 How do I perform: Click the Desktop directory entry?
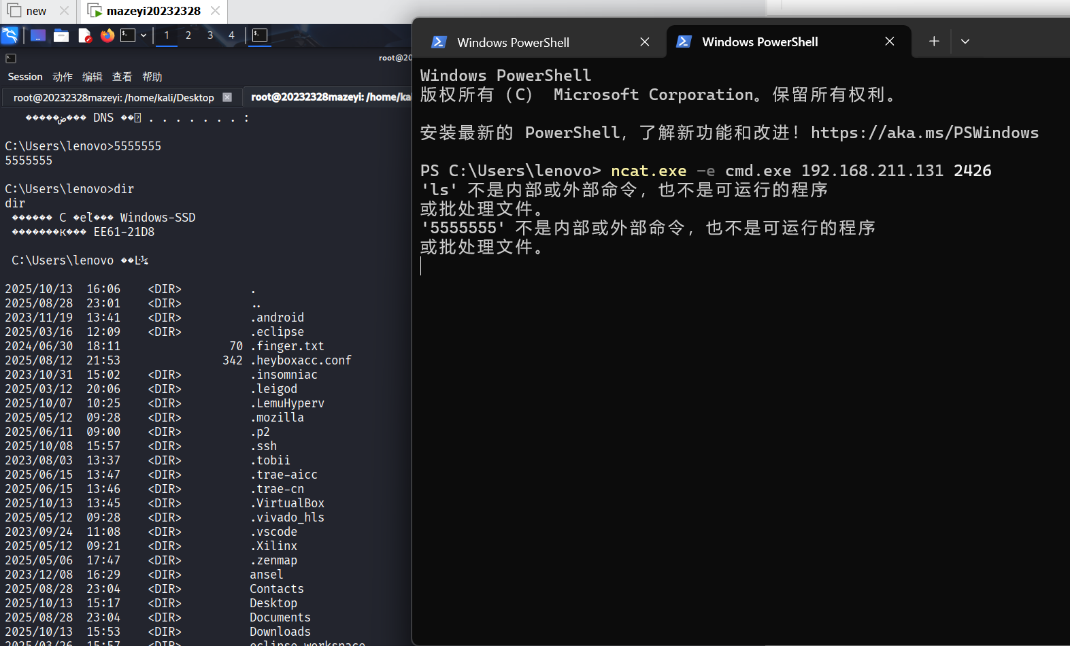[273, 603]
